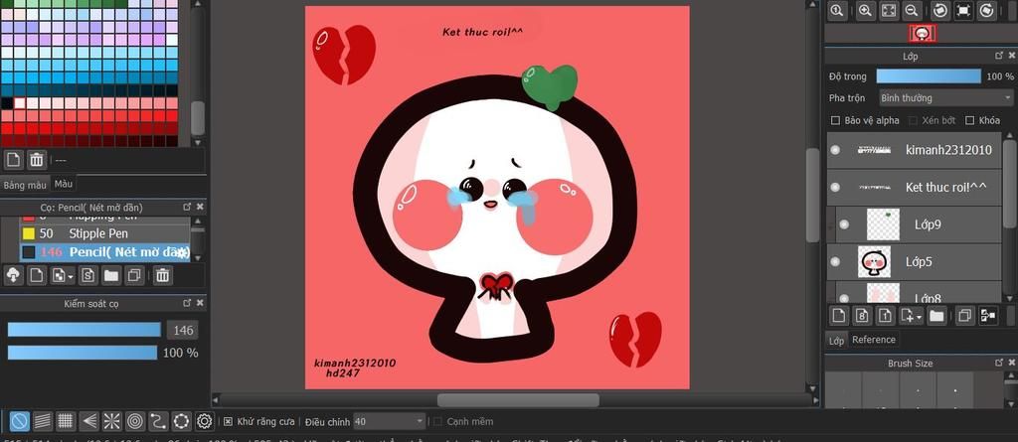
Task: Switch to the Lớp tab
Action: (836, 340)
